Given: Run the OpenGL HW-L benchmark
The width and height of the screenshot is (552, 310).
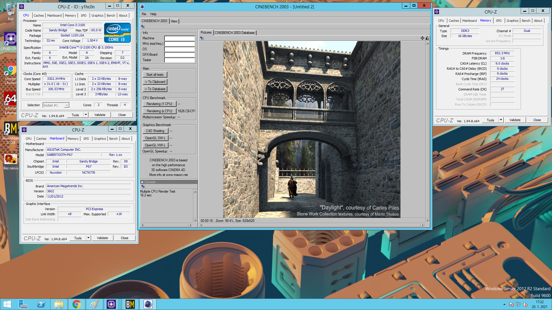Looking at the screenshot, I should pyautogui.click(x=155, y=145).
